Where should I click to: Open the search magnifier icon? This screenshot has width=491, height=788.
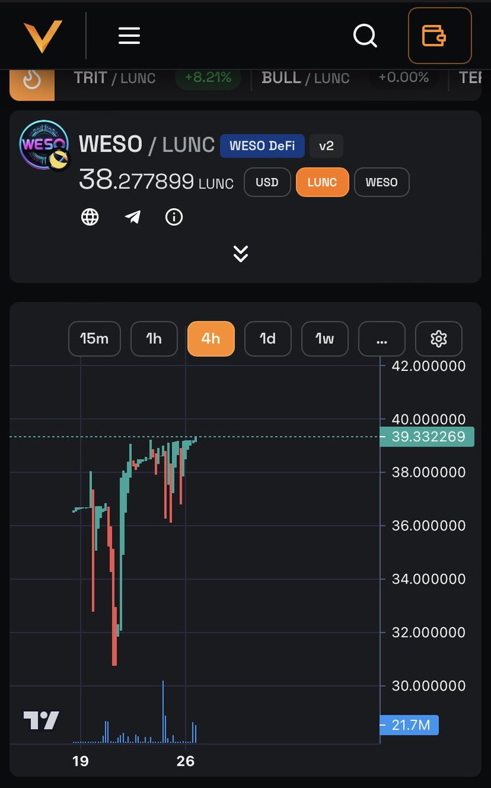[x=365, y=35]
